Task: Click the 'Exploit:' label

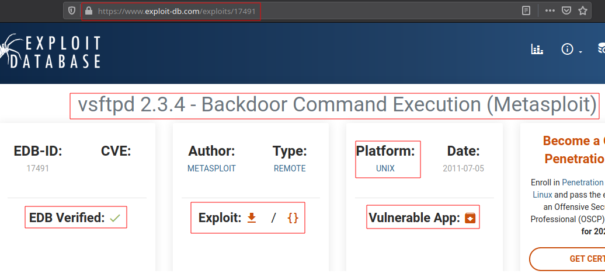Action: pos(220,218)
